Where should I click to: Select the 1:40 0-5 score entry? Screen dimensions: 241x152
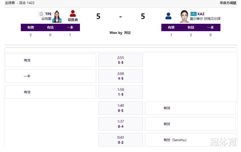120,108
